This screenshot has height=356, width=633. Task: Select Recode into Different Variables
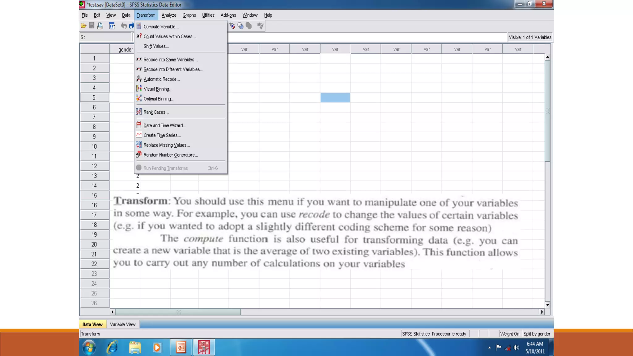173,70
